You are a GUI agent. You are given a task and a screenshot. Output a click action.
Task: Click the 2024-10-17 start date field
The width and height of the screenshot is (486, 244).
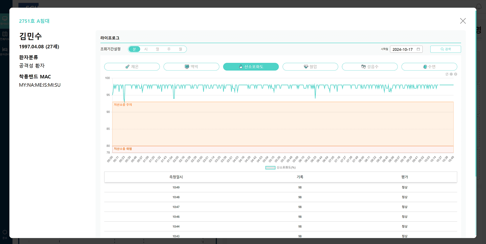[x=403, y=49]
